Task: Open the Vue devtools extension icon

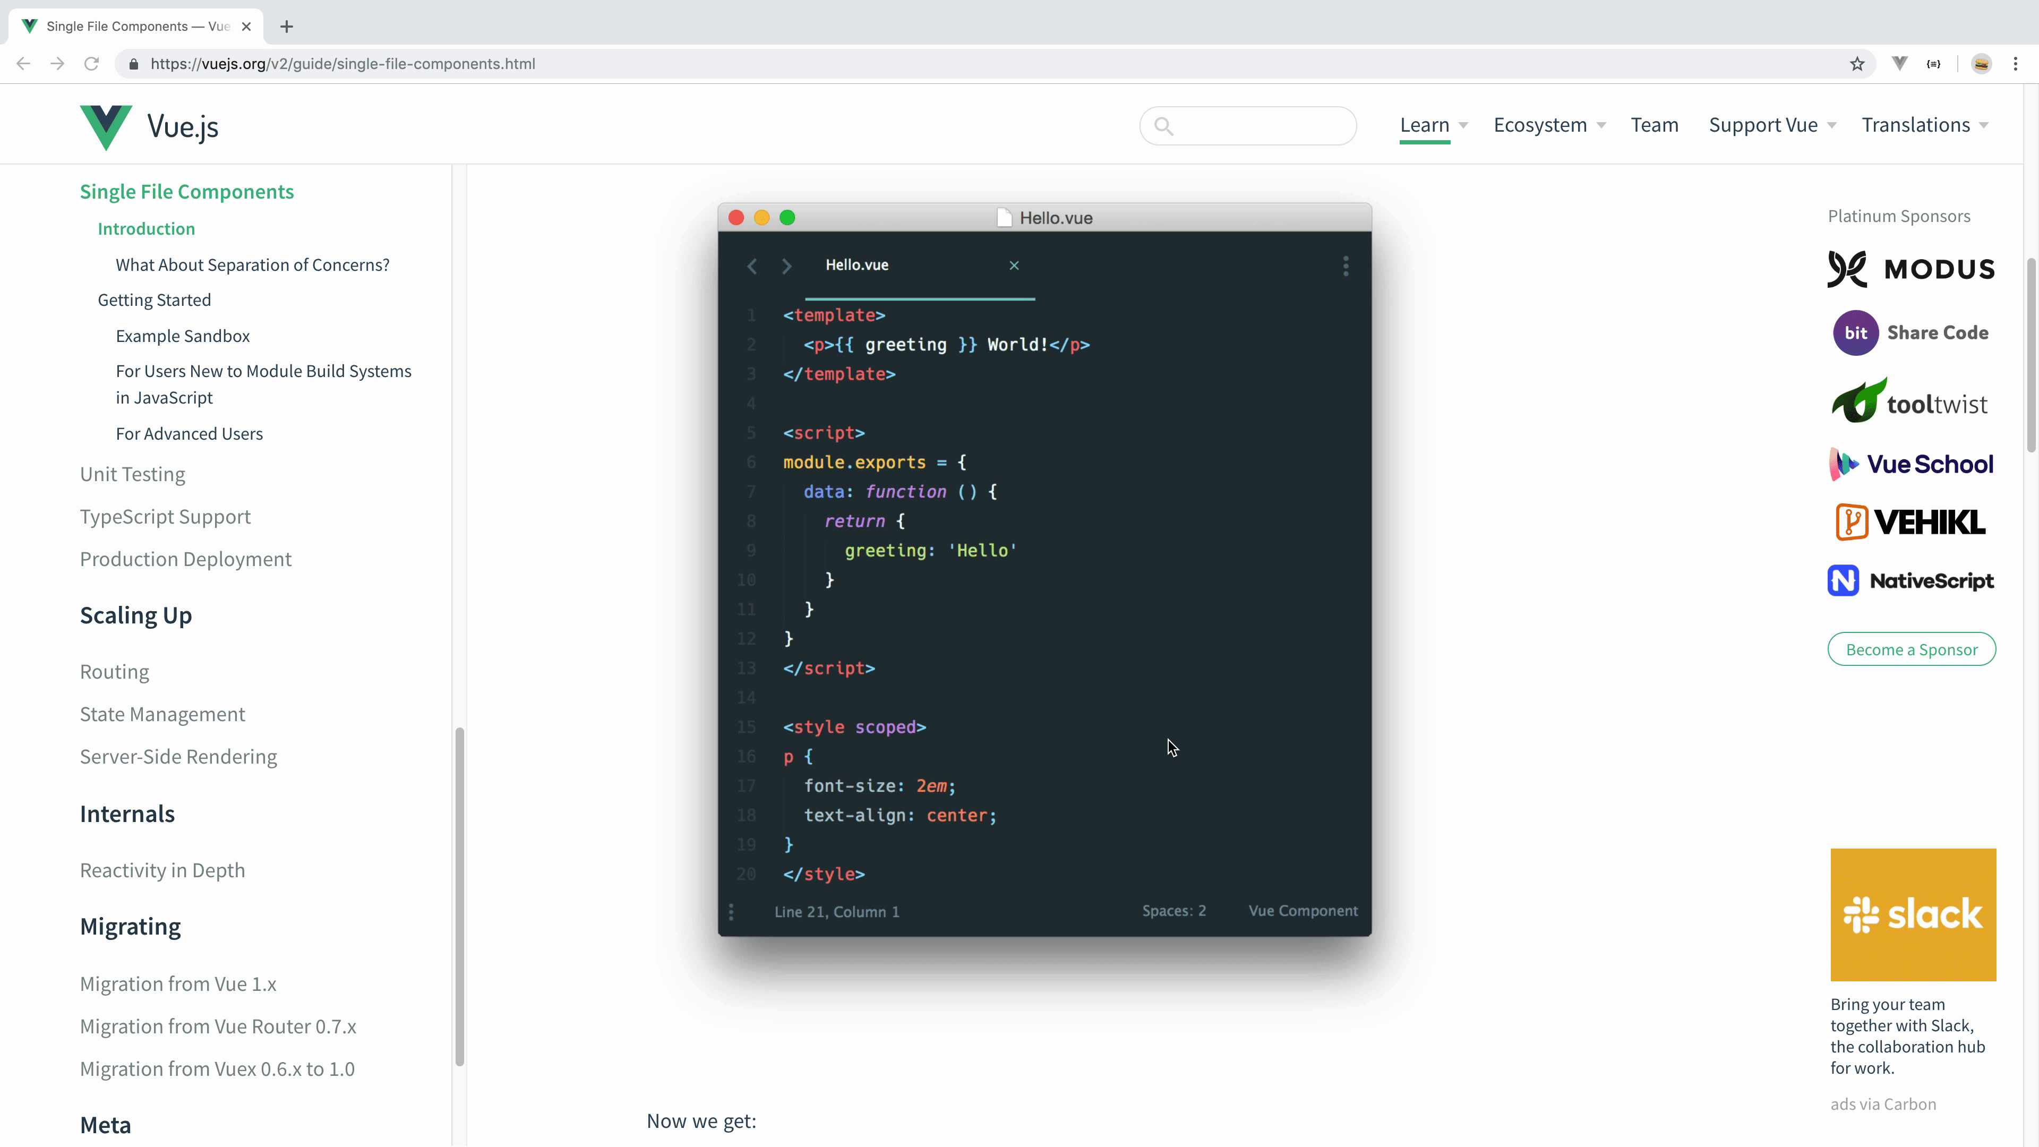Action: tap(1900, 63)
